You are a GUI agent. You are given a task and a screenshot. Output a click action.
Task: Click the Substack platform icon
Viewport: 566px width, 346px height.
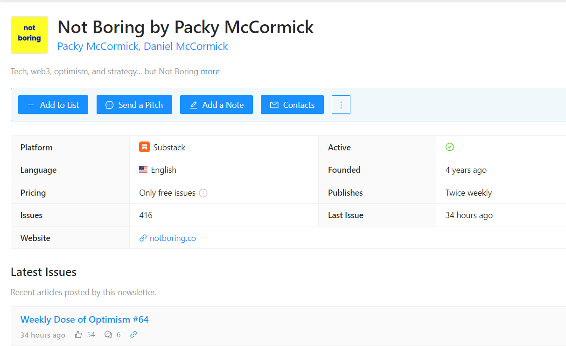pyautogui.click(x=145, y=147)
